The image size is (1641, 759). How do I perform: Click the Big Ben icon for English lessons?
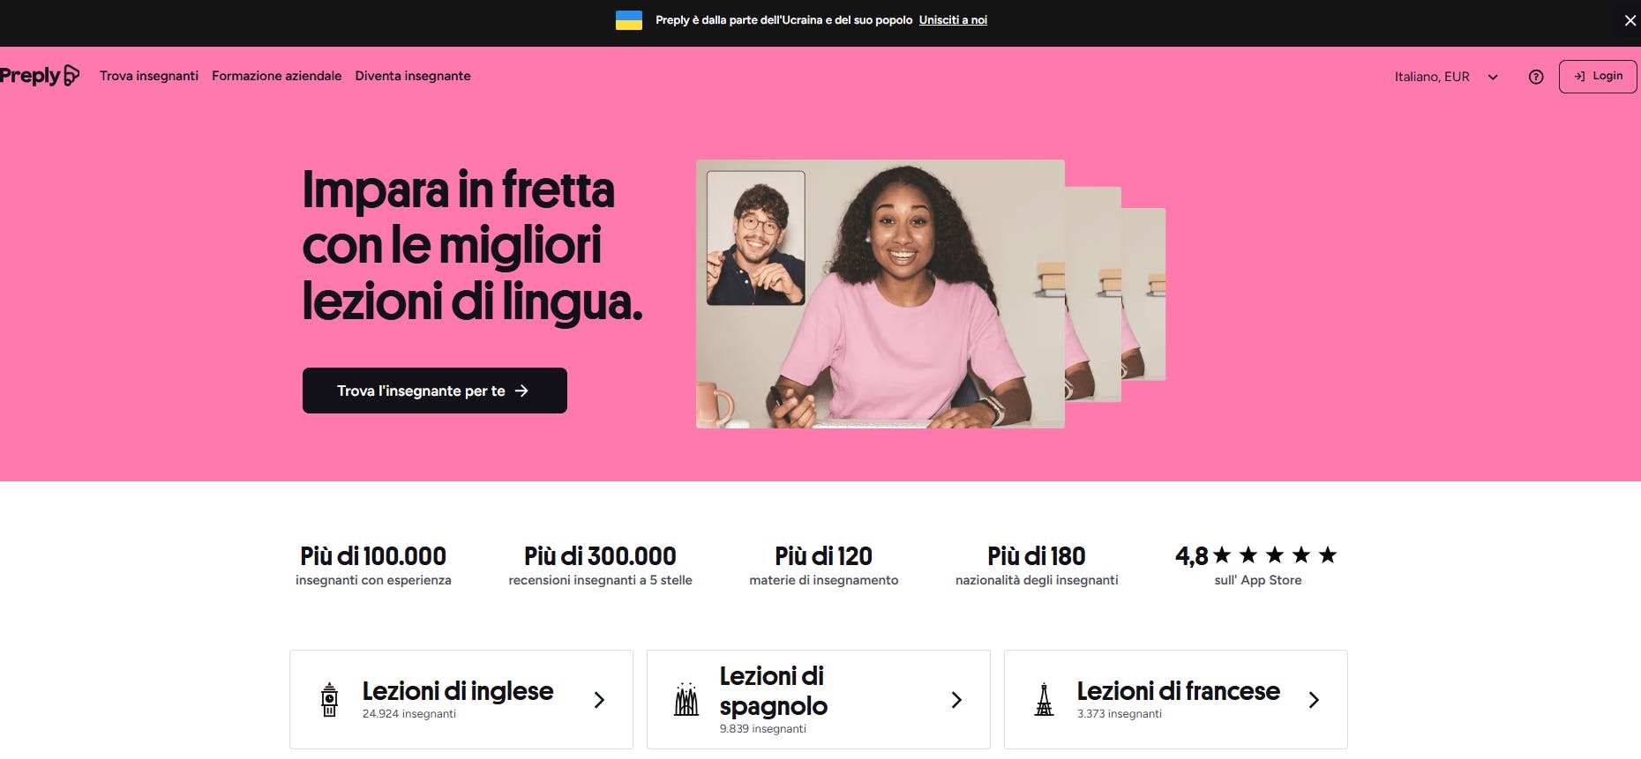[329, 700]
